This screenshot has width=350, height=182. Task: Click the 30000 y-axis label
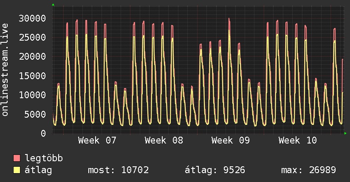pos(32,18)
